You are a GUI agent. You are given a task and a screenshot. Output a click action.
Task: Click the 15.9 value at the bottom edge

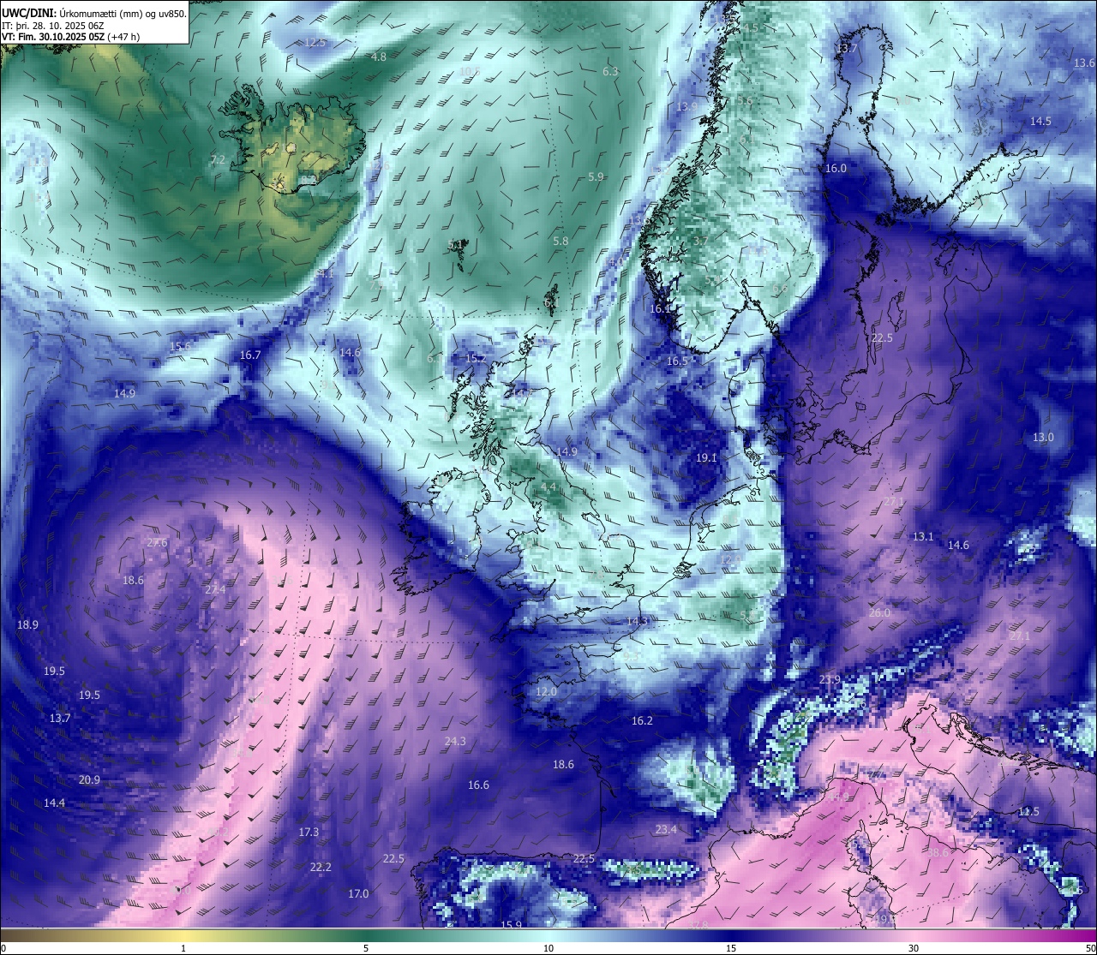(512, 925)
